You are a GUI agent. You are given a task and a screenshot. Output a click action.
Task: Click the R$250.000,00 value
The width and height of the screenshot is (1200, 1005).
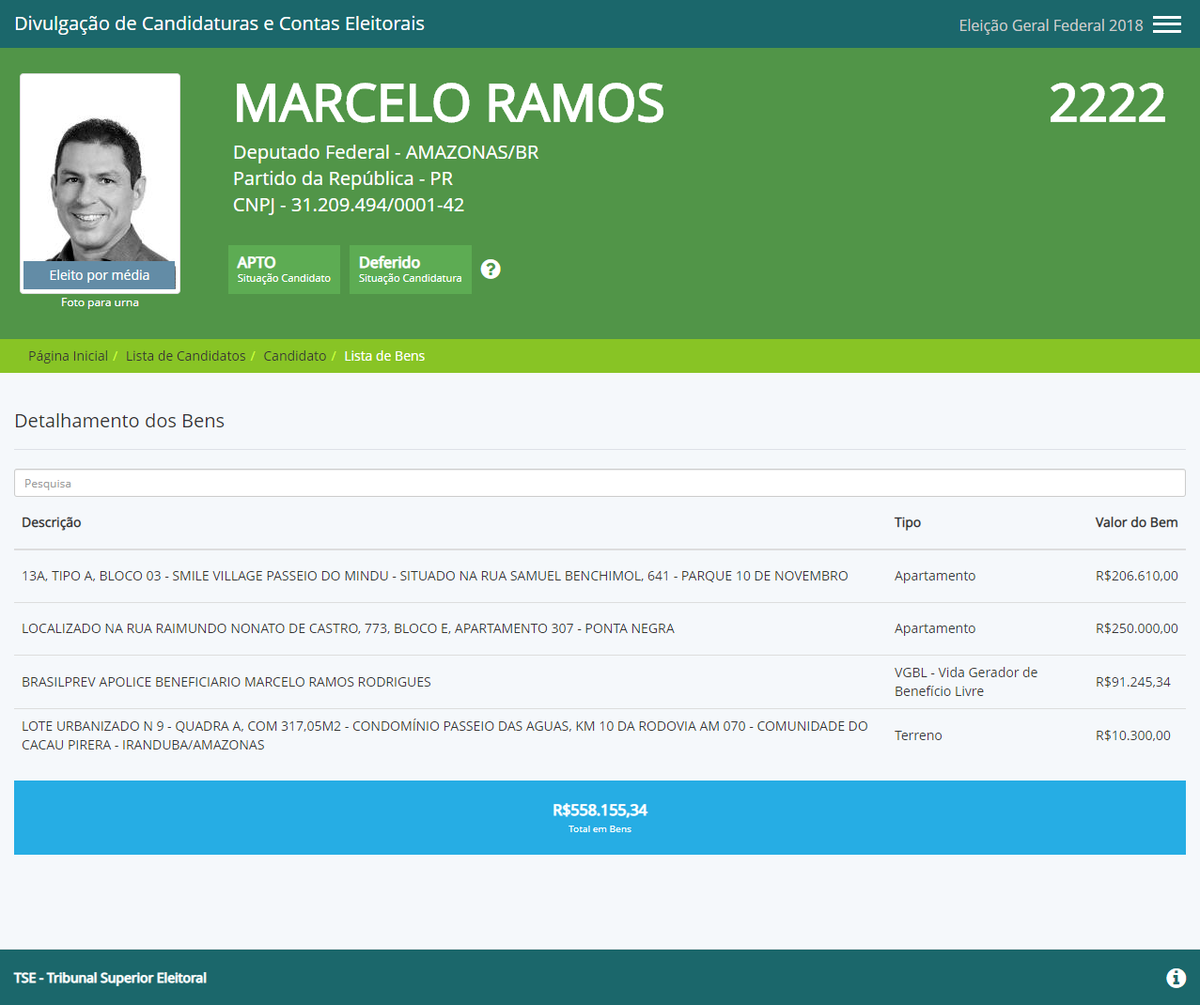coord(1136,628)
